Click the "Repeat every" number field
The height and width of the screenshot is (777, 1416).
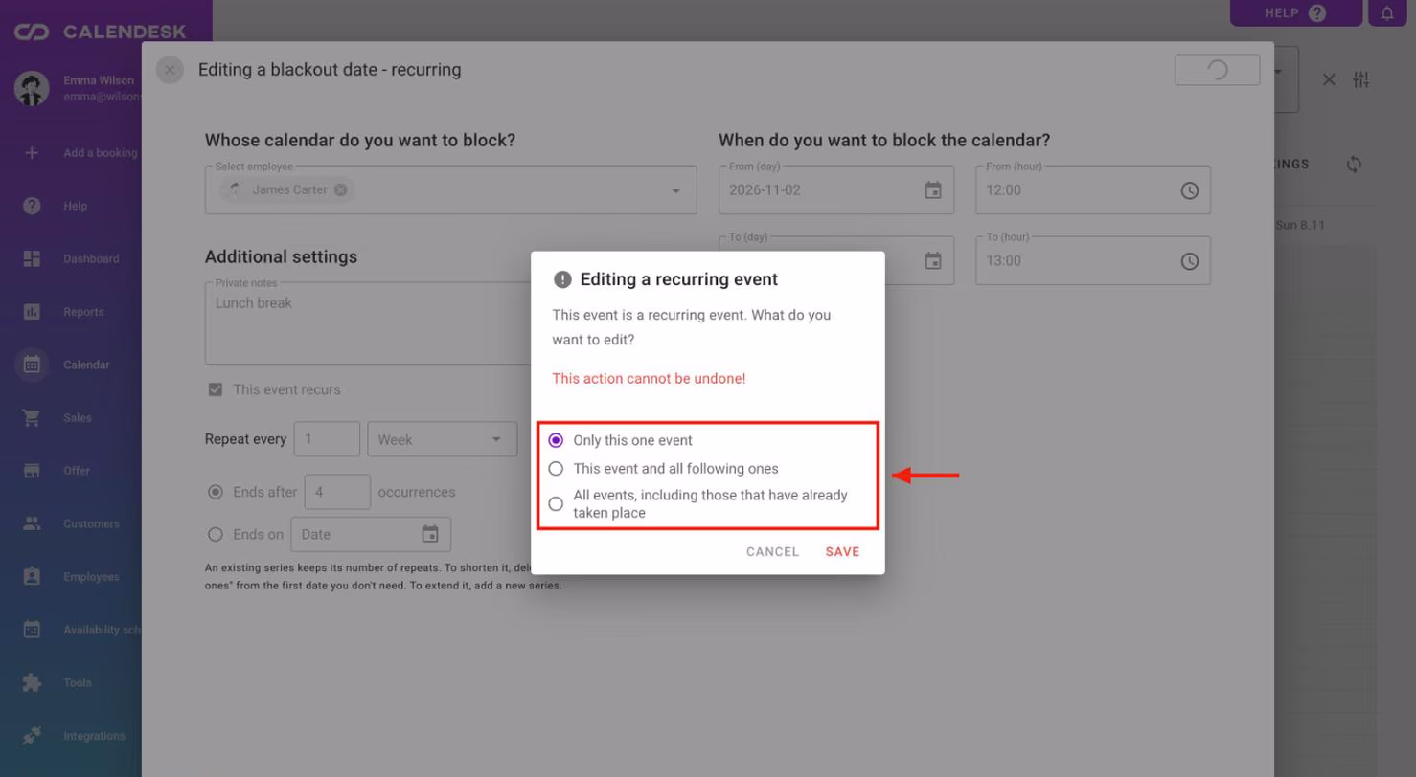[327, 439]
